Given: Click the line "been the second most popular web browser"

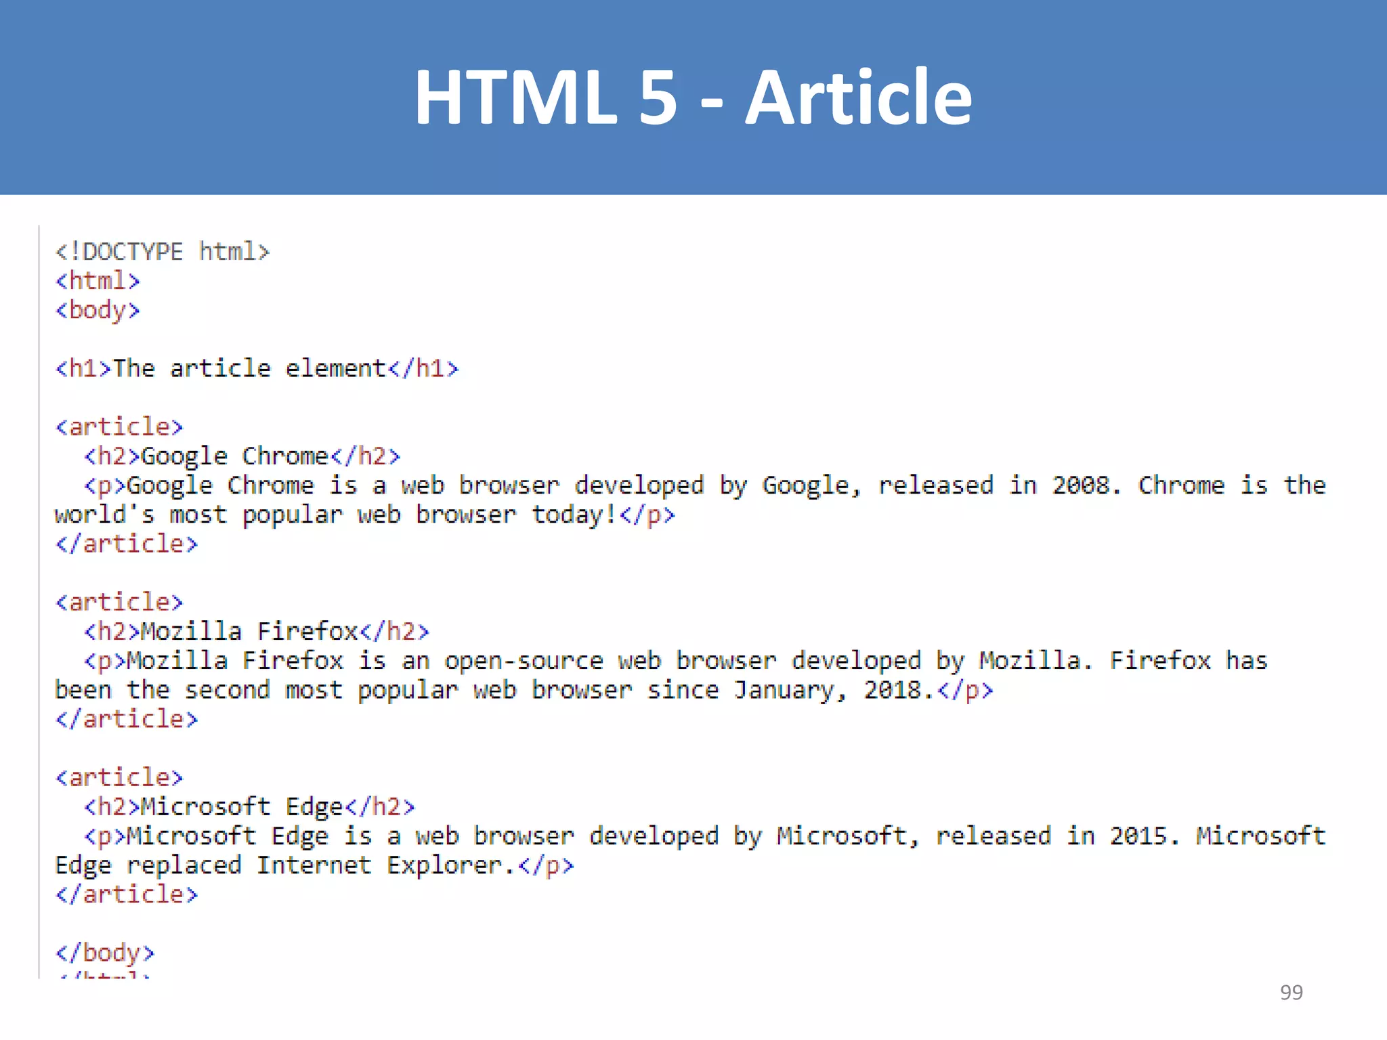Looking at the screenshot, I should click(524, 690).
